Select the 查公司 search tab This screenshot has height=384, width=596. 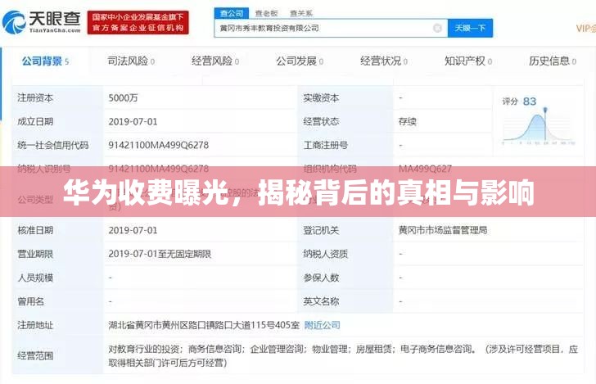pyautogui.click(x=232, y=13)
